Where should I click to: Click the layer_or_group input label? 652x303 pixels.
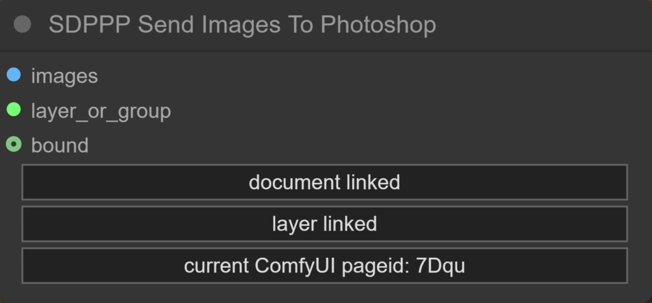click(x=101, y=111)
